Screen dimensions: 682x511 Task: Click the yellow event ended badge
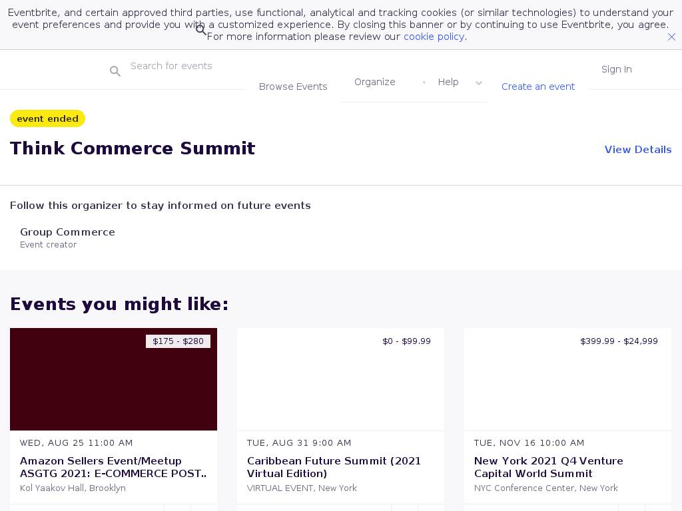(47, 118)
